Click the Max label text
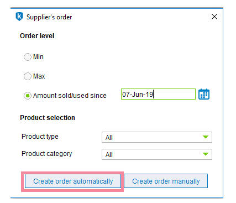The height and width of the screenshot is (203, 236). pos(39,76)
